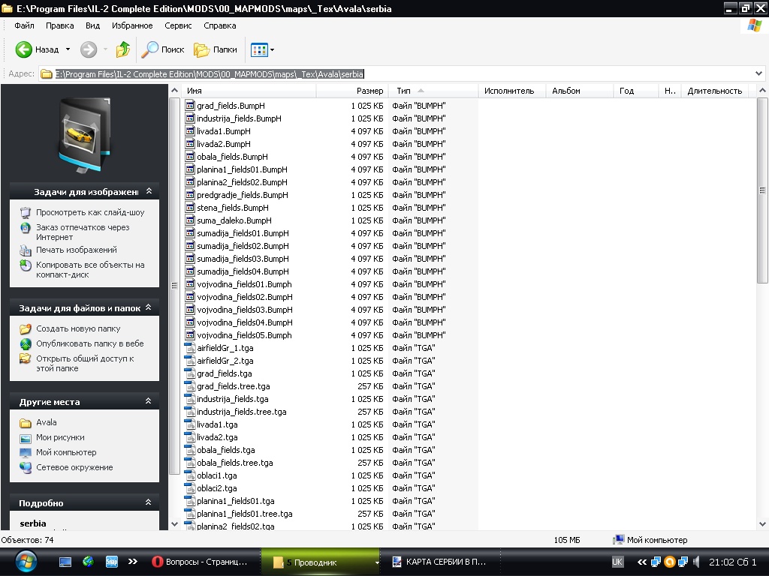Screen dimensions: 769x576
Task: Click the show desktop quick launch icon
Action: click(x=65, y=562)
